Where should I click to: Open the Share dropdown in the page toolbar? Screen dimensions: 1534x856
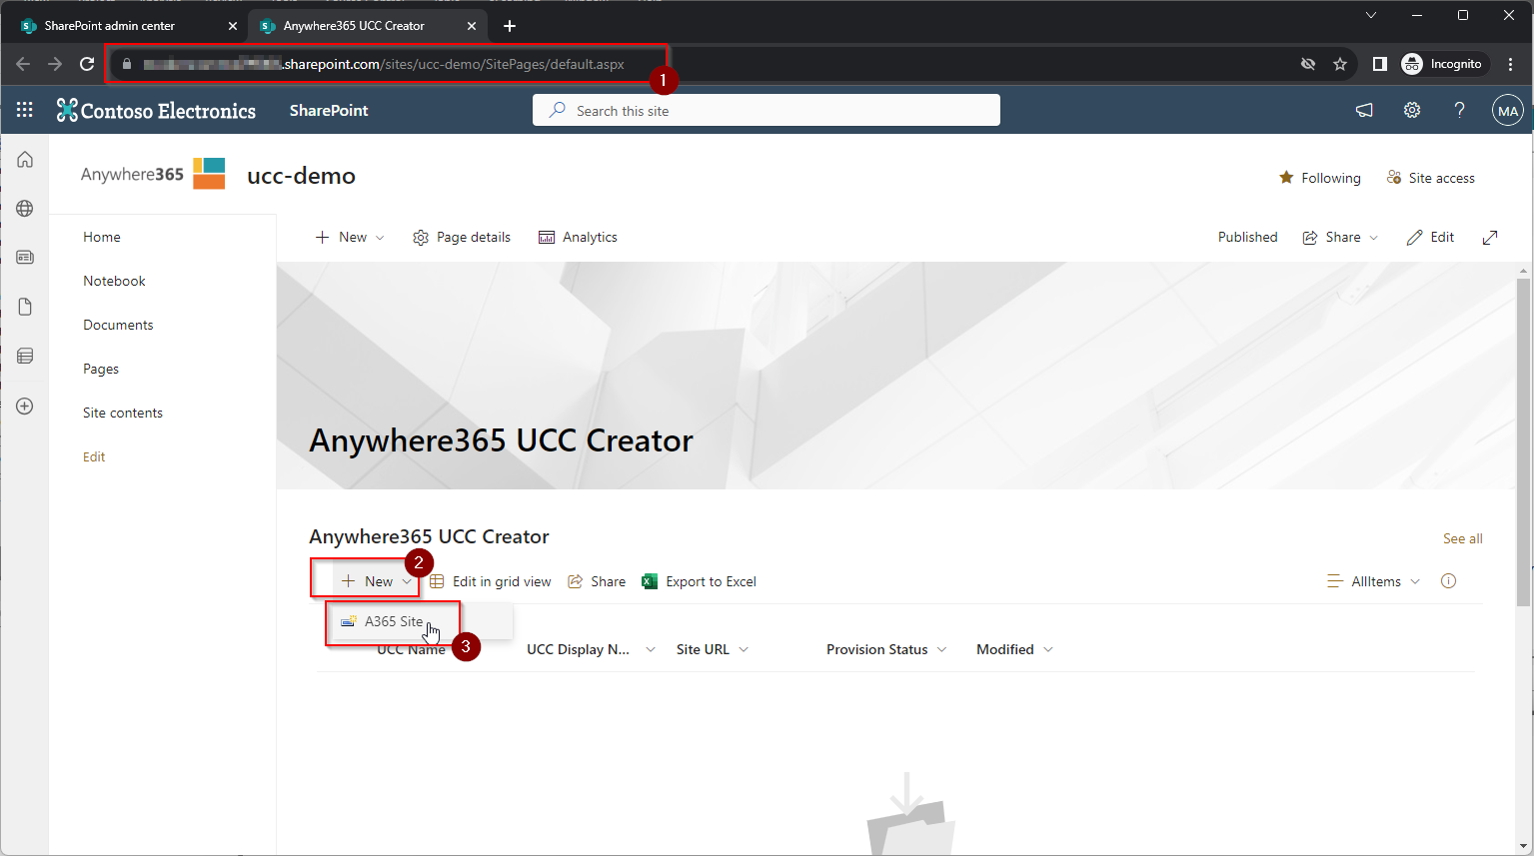point(1340,238)
